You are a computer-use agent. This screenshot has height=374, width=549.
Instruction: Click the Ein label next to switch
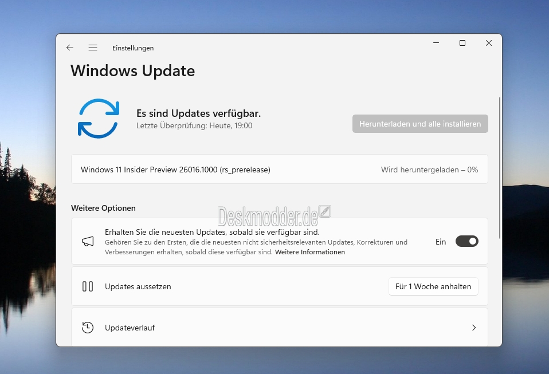point(441,242)
